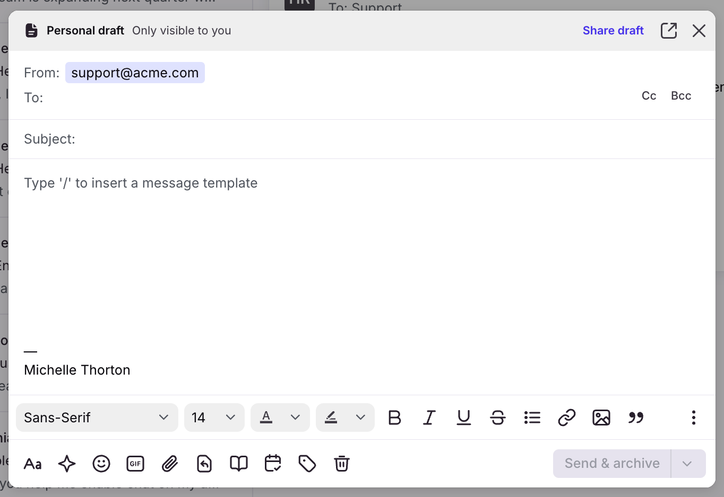
Task: Open the AI compose sparkle tool
Action: pos(67,464)
